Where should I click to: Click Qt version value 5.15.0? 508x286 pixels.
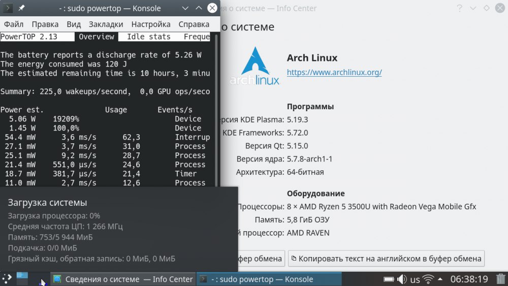[x=297, y=146]
